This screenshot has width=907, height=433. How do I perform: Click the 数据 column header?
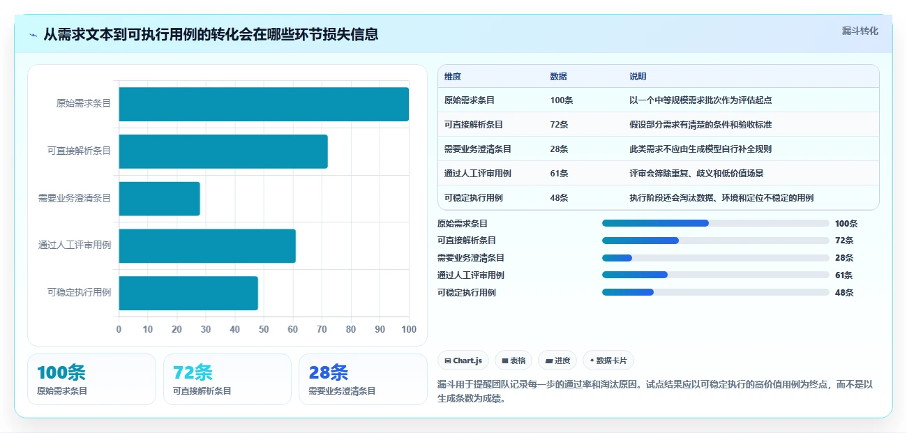click(558, 76)
